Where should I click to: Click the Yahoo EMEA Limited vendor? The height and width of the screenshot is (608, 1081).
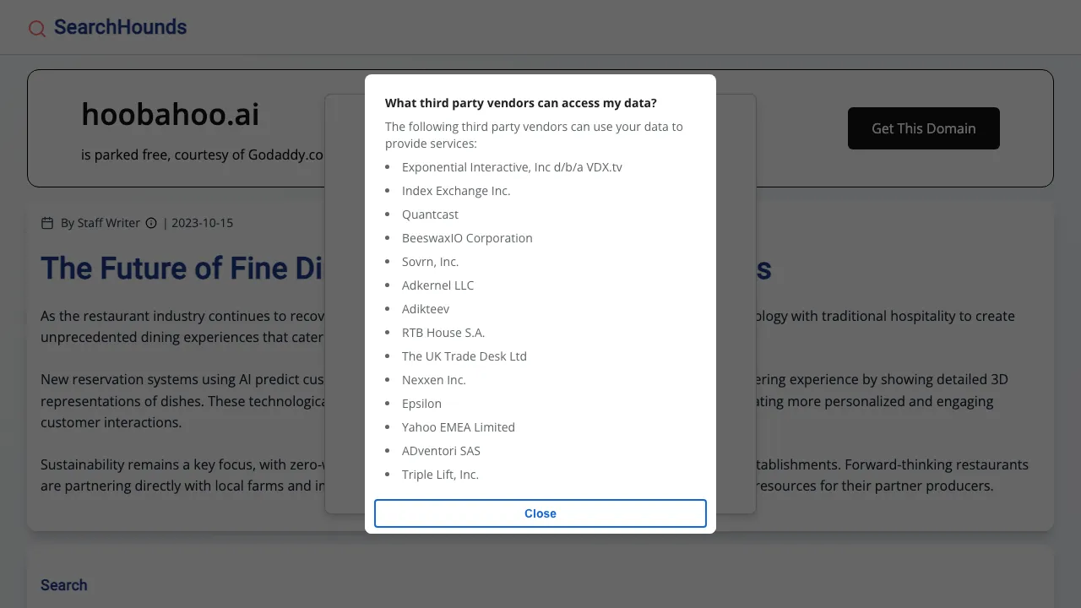(459, 427)
